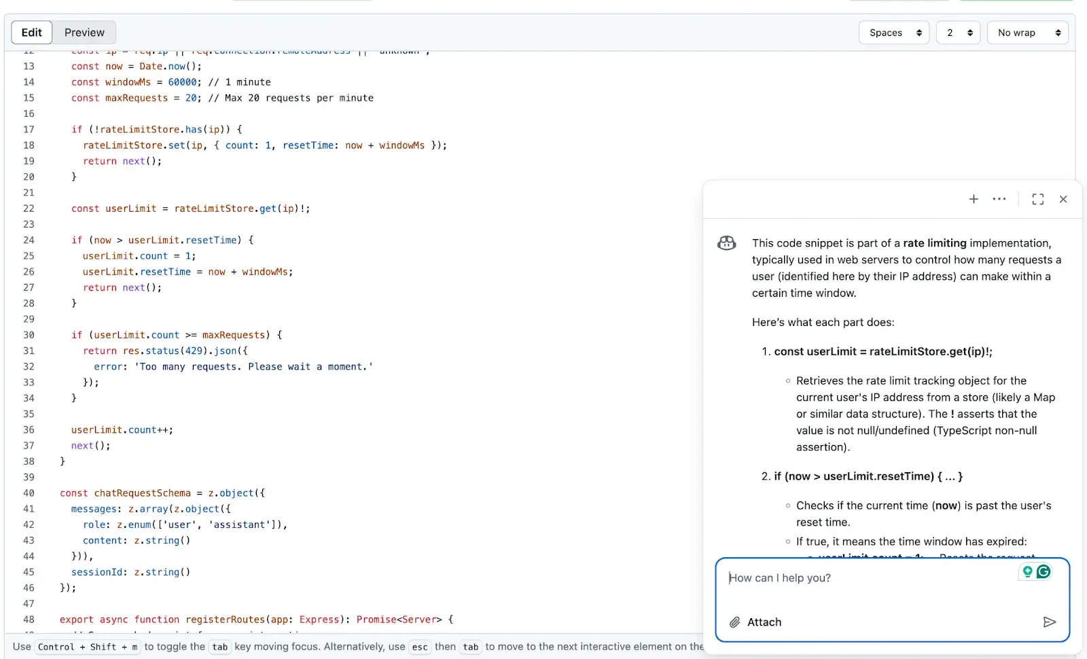
Task: Click the Grammarly G icon in chat input
Action: 1044,572
